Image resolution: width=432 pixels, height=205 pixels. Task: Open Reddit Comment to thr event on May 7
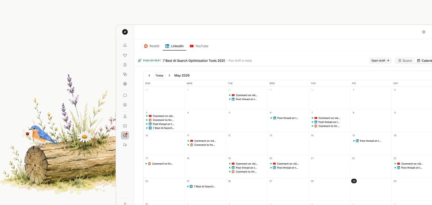tap(325, 126)
